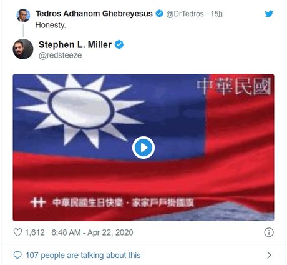This screenshot has width=287, height=265.
Task: Click verified badge beside Stephen L. Miller
Action: coord(119,44)
